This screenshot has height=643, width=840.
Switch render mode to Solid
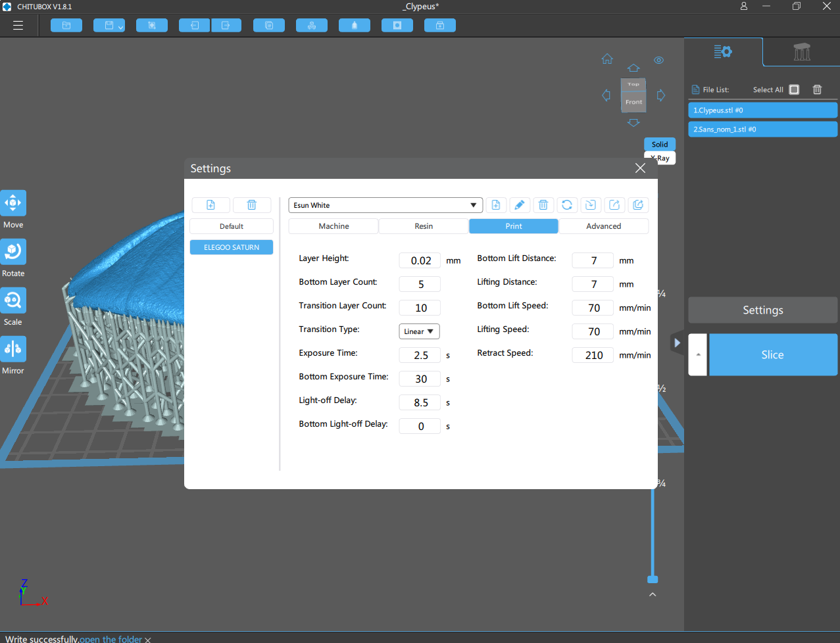pyautogui.click(x=659, y=145)
